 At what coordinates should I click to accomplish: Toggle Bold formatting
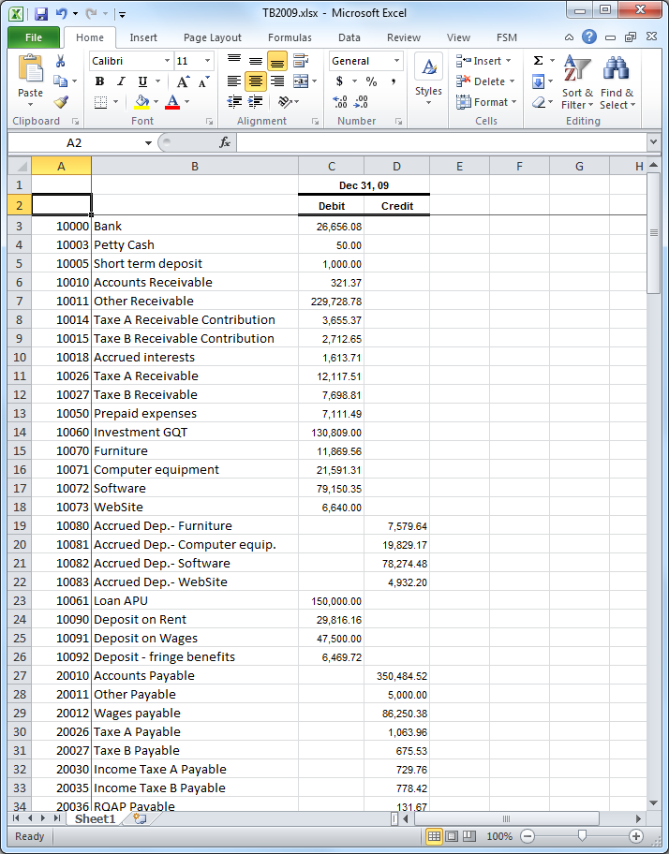tap(99, 81)
